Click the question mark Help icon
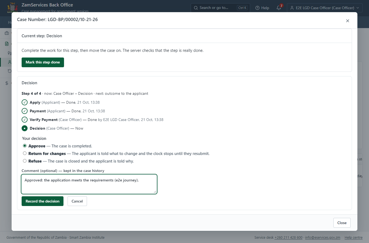Viewport: 369px width, 243px height. (257, 8)
